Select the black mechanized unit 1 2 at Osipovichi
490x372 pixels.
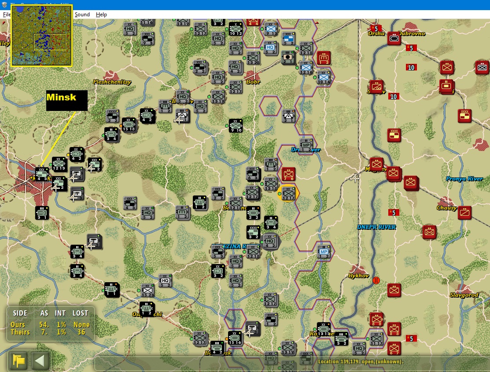pyautogui.click(x=146, y=309)
